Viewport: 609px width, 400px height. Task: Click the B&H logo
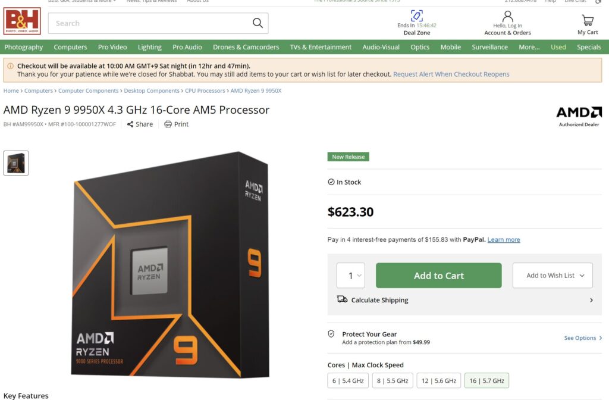point(22,21)
